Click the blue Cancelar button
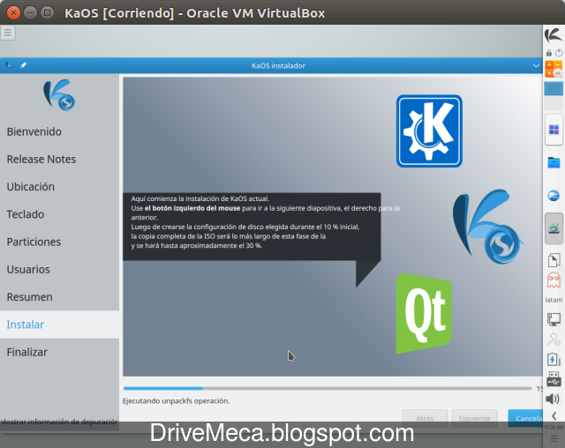 (525, 418)
